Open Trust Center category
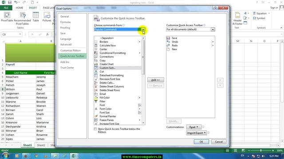The height and width of the screenshot is (159, 284). (67, 68)
